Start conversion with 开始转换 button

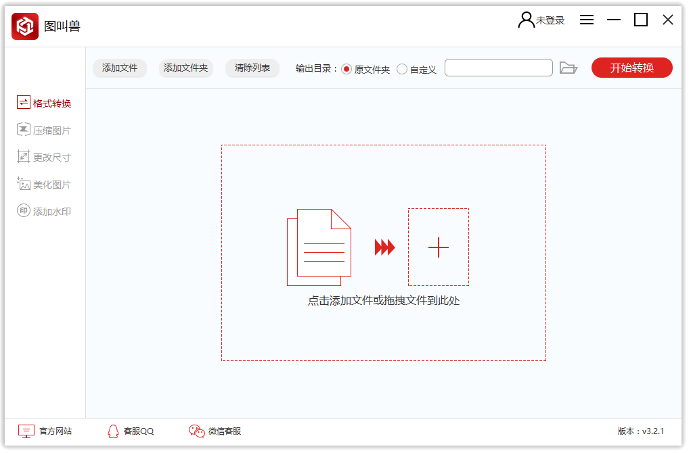coord(631,68)
